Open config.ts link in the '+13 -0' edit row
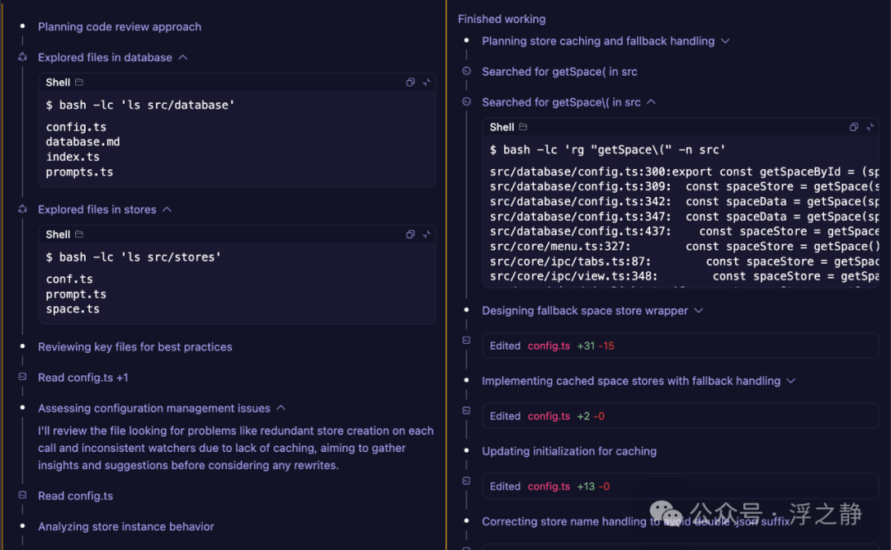Image resolution: width=891 pixels, height=550 pixels. pyautogui.click(x=549, y=487)
